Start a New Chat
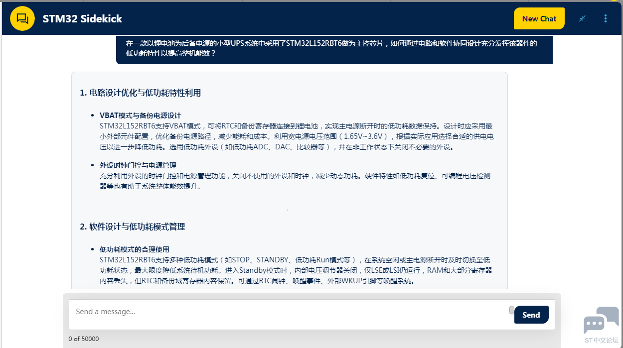 point(539,19)
